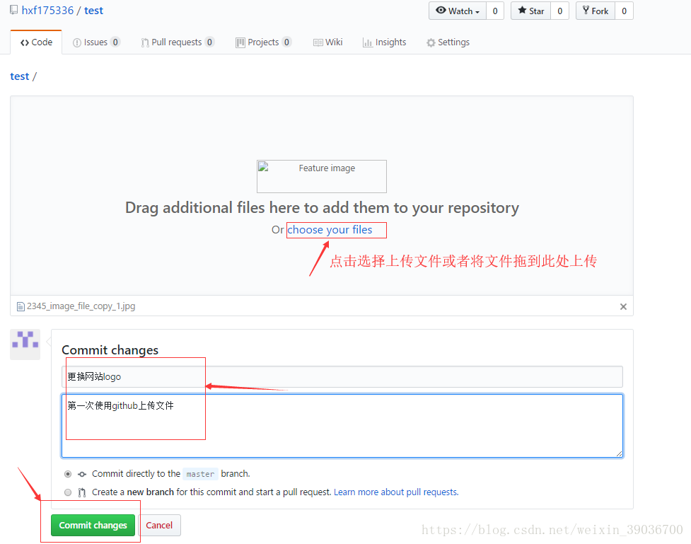
Task: Click the repository book icon next to hxf175336
Action: pyautogui.click(x=14, y=10)
